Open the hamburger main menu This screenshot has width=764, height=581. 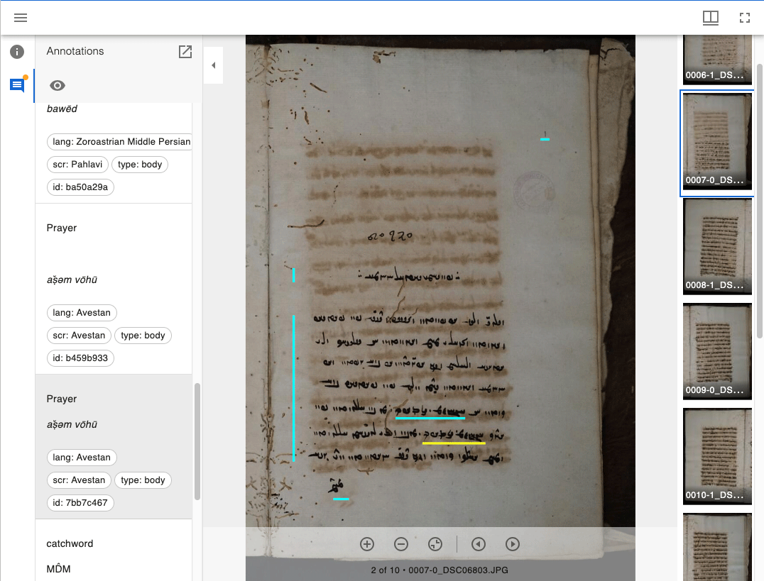[21, 18]
